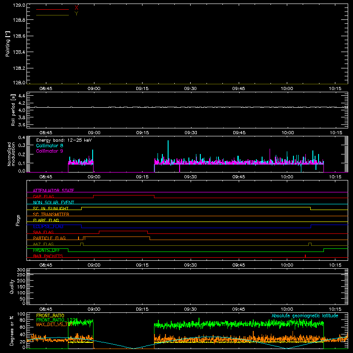Click the blue ECLIPSE_FLAG label
The width and height of the screenshot is (353, 353).
coord(48,226)
